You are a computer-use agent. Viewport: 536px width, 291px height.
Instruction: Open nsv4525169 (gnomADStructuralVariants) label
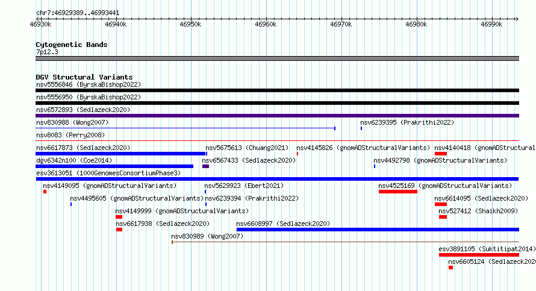pos(445,186)
